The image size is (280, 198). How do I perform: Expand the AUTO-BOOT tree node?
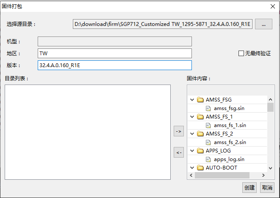pos(192,168)
